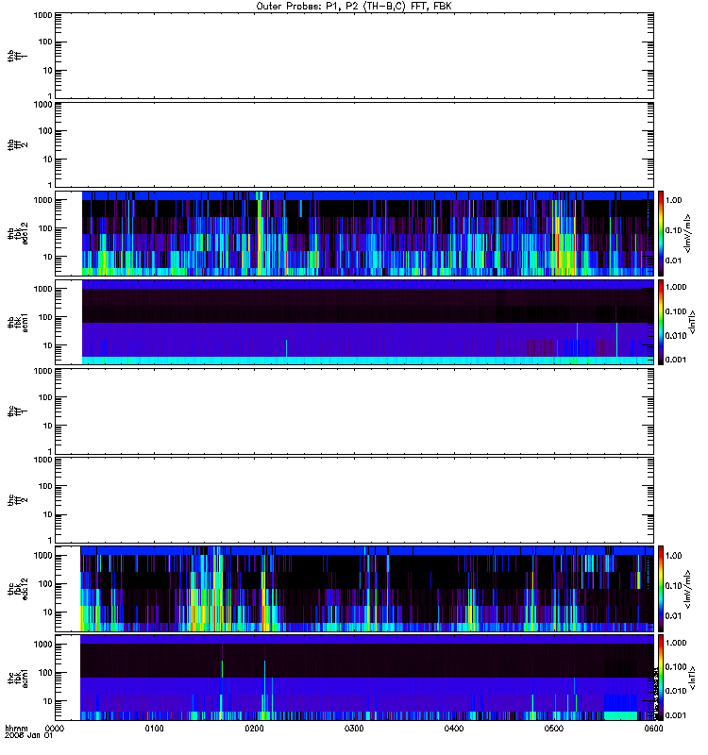Viewport: 708px width, 755px height.
Task: Click the thc fbk scm1 y-axis label
Action: tap(18, 678)
